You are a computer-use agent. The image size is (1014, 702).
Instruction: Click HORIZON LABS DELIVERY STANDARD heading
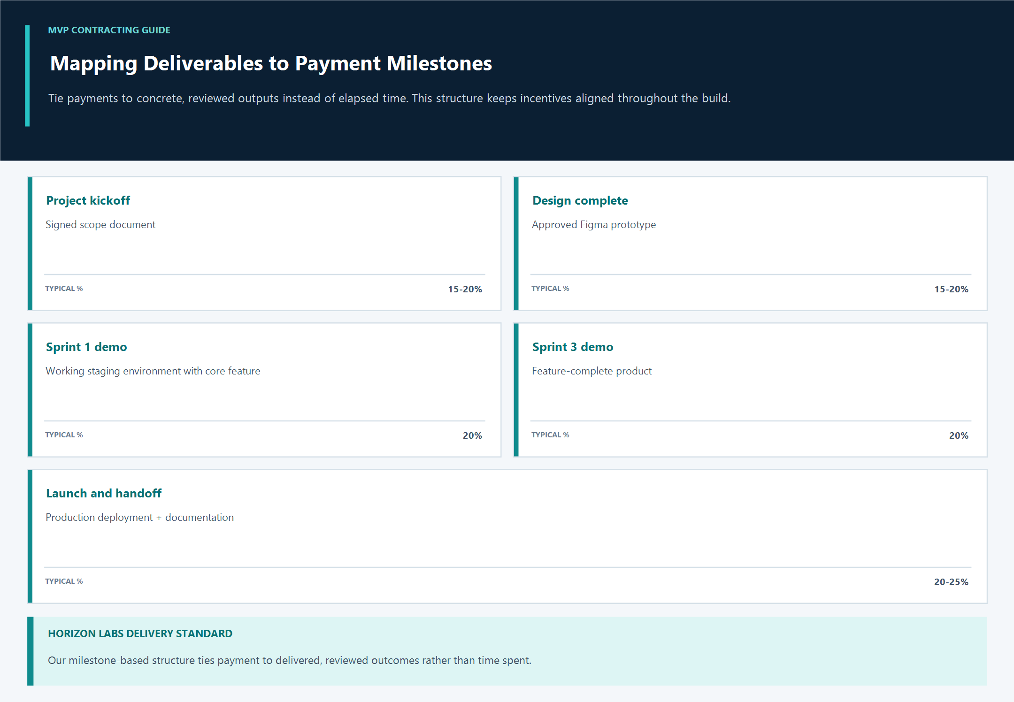pos(140,633)
